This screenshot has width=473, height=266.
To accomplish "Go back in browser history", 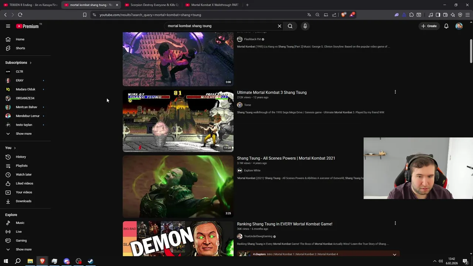I will [5, 15].
